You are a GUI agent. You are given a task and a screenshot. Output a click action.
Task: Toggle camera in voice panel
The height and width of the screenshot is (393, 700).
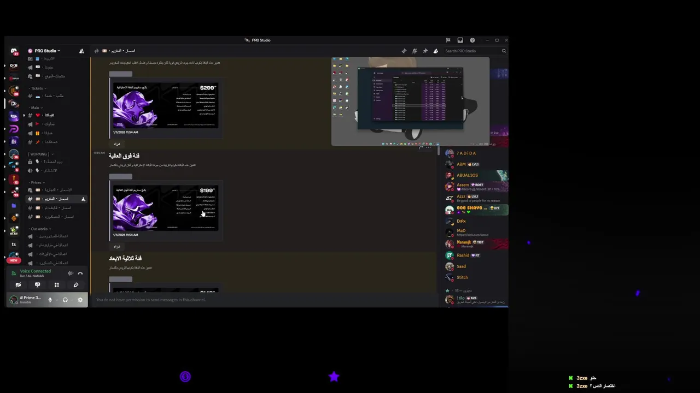tap(18, 285)
